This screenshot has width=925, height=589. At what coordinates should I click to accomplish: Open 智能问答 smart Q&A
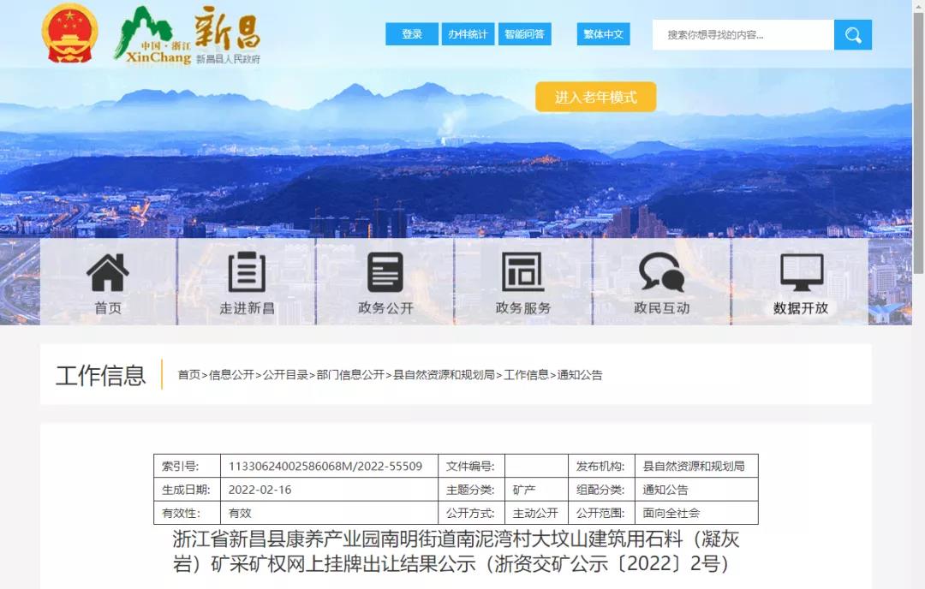click(x=524, y=34)
